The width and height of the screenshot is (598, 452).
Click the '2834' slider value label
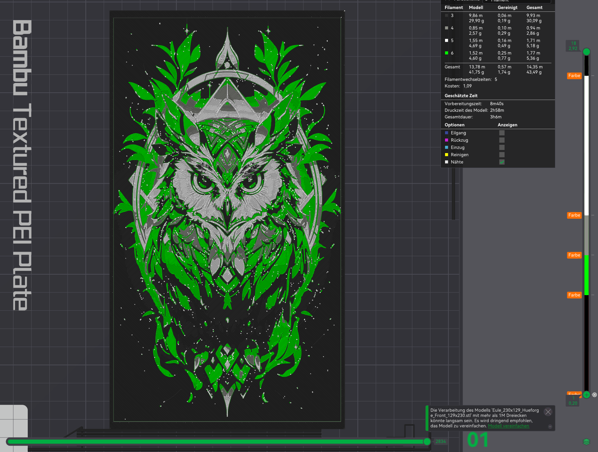(441, 442)
